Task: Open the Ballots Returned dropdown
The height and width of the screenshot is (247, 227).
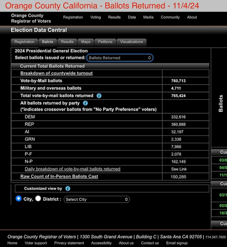Action: tap(120, 58)
